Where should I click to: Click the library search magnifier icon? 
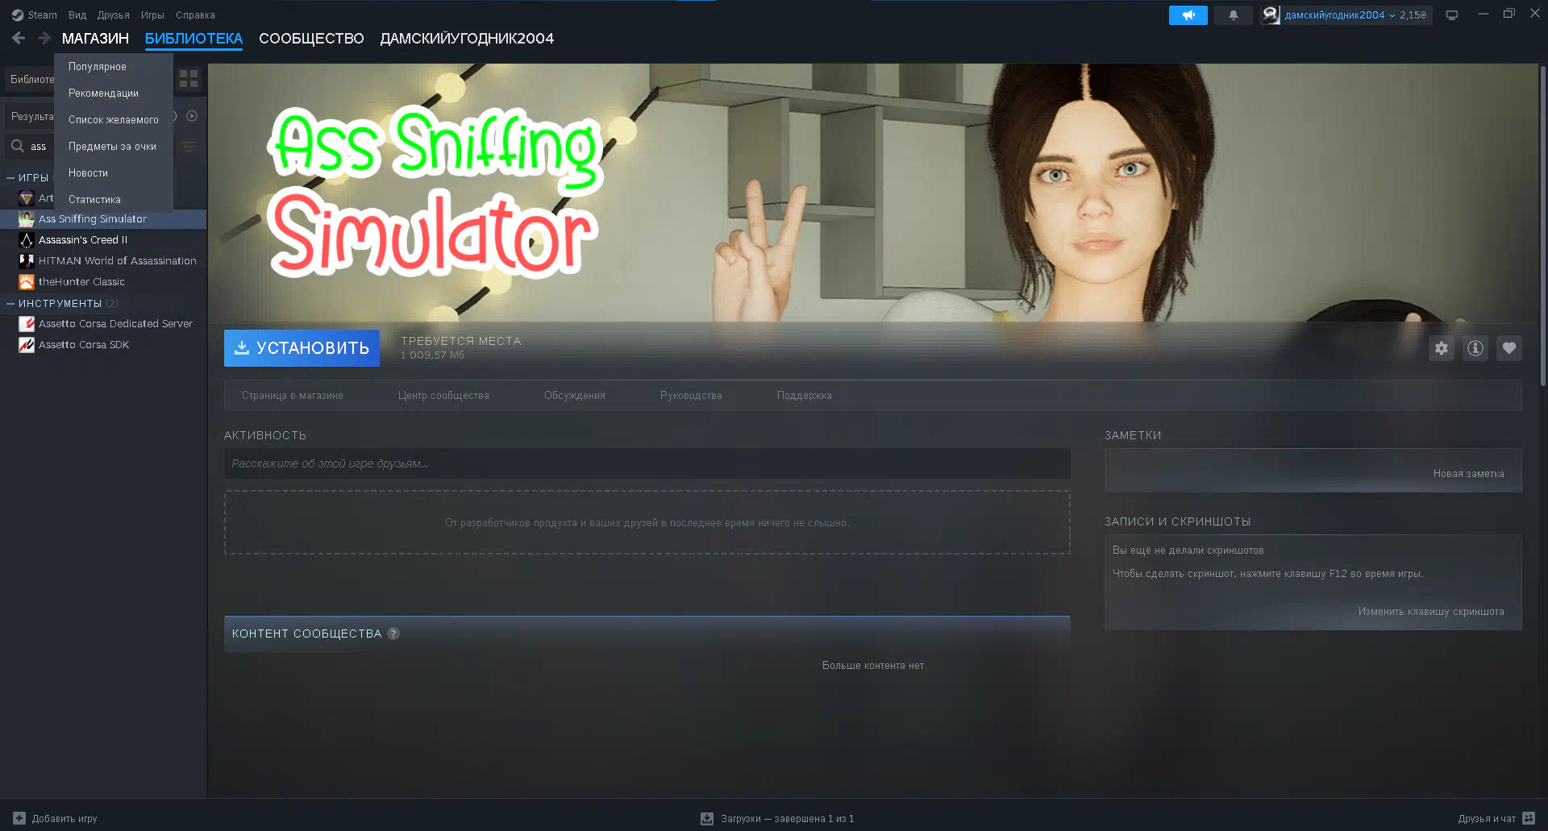click(x=17, y=146)
